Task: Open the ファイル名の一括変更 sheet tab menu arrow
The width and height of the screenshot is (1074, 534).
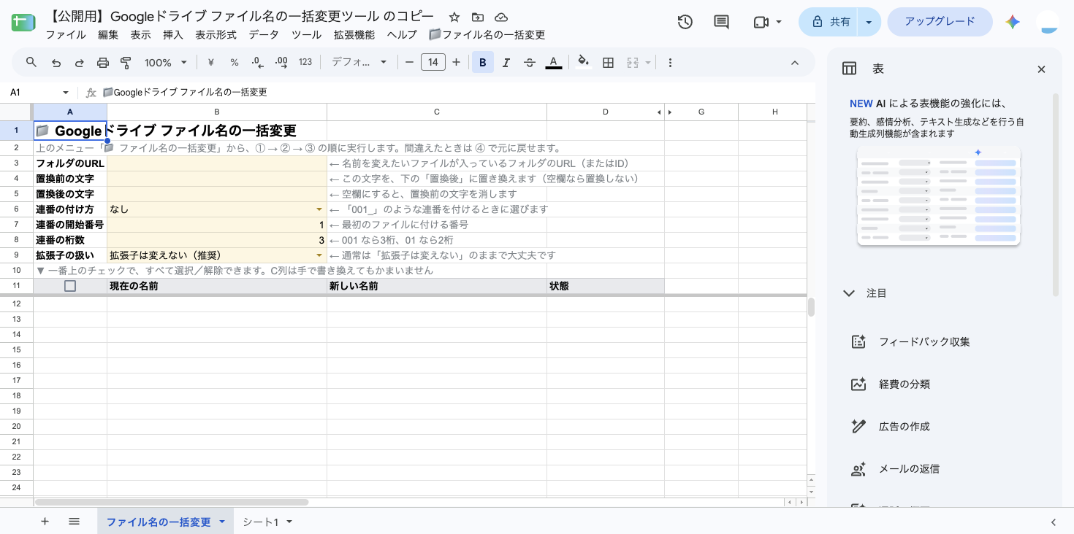Action: 221,522
